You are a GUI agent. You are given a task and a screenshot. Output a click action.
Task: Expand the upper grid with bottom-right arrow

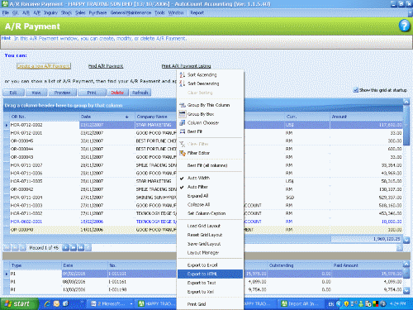pos(406,241)
